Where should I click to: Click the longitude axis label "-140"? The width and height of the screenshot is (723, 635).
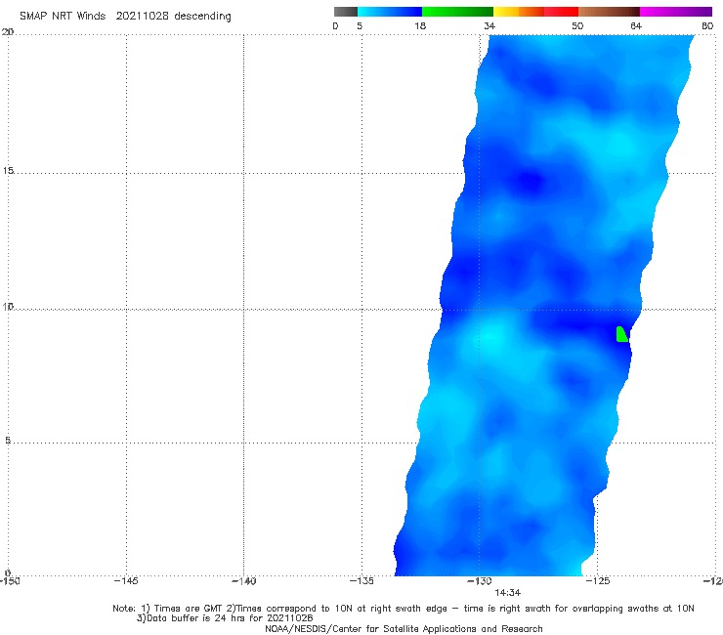[243, 581]
